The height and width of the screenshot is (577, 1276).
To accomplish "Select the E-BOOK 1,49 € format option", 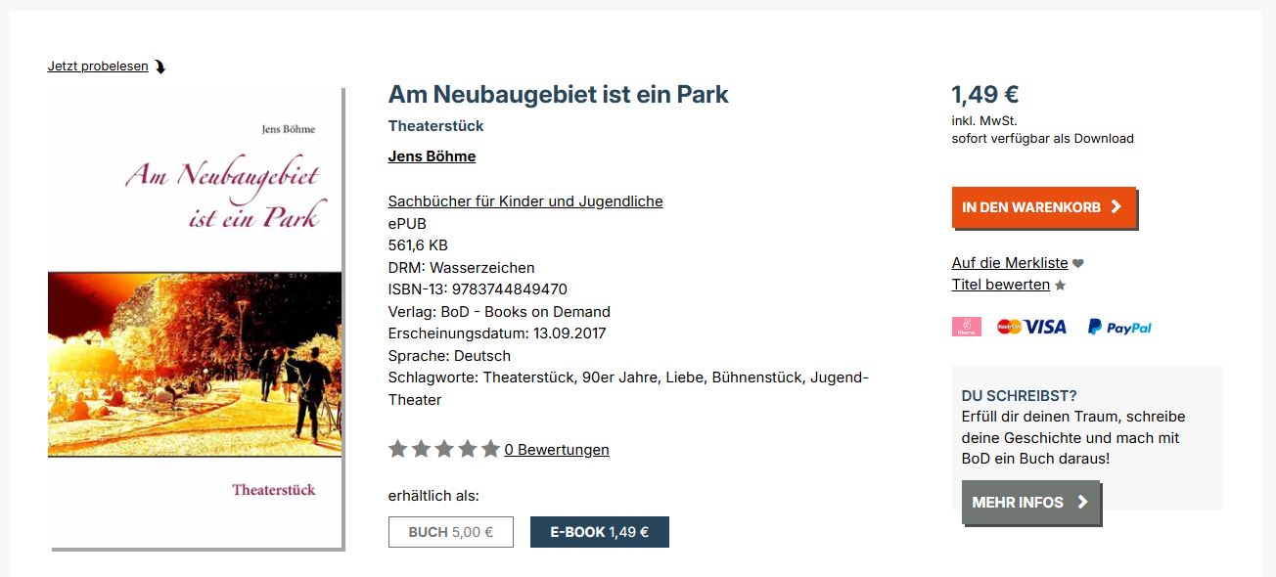I will [599, 532].
